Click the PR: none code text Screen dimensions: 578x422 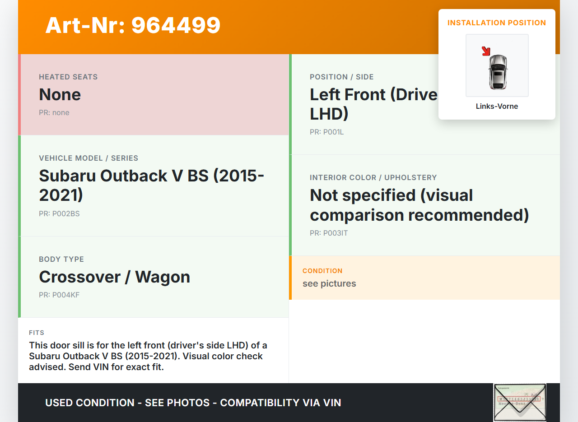coord(54,113)
